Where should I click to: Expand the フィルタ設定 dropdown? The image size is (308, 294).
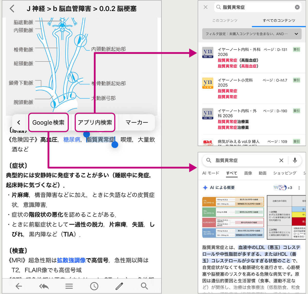(x=296, y=34)
